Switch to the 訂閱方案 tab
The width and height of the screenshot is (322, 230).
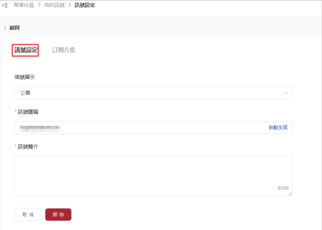tap(64, 50)
